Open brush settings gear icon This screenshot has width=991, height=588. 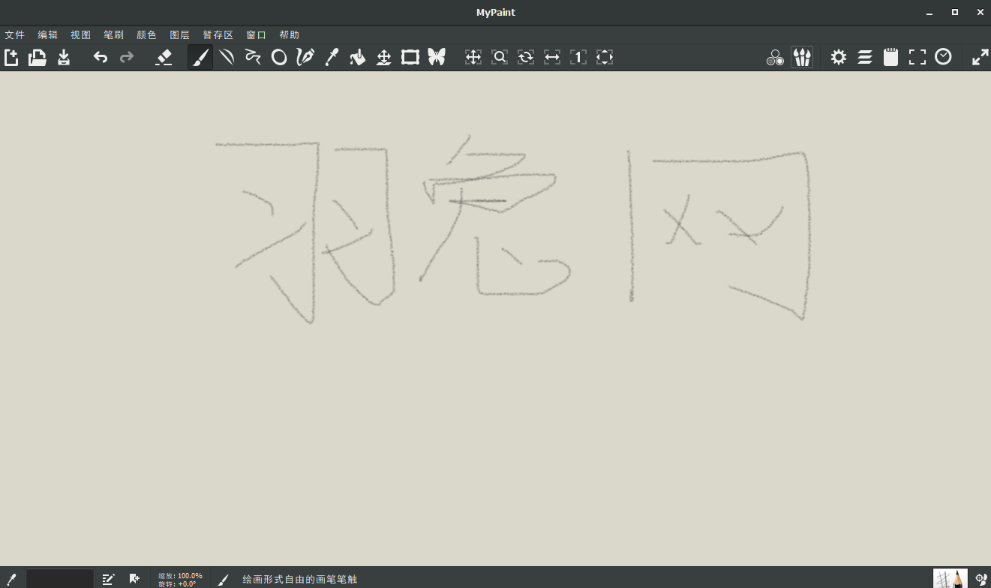(839, 57)
